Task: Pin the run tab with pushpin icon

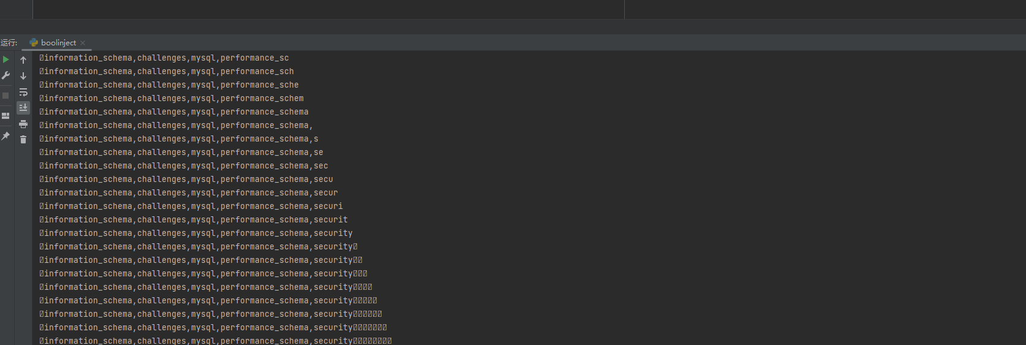Action: coord(6,136)
